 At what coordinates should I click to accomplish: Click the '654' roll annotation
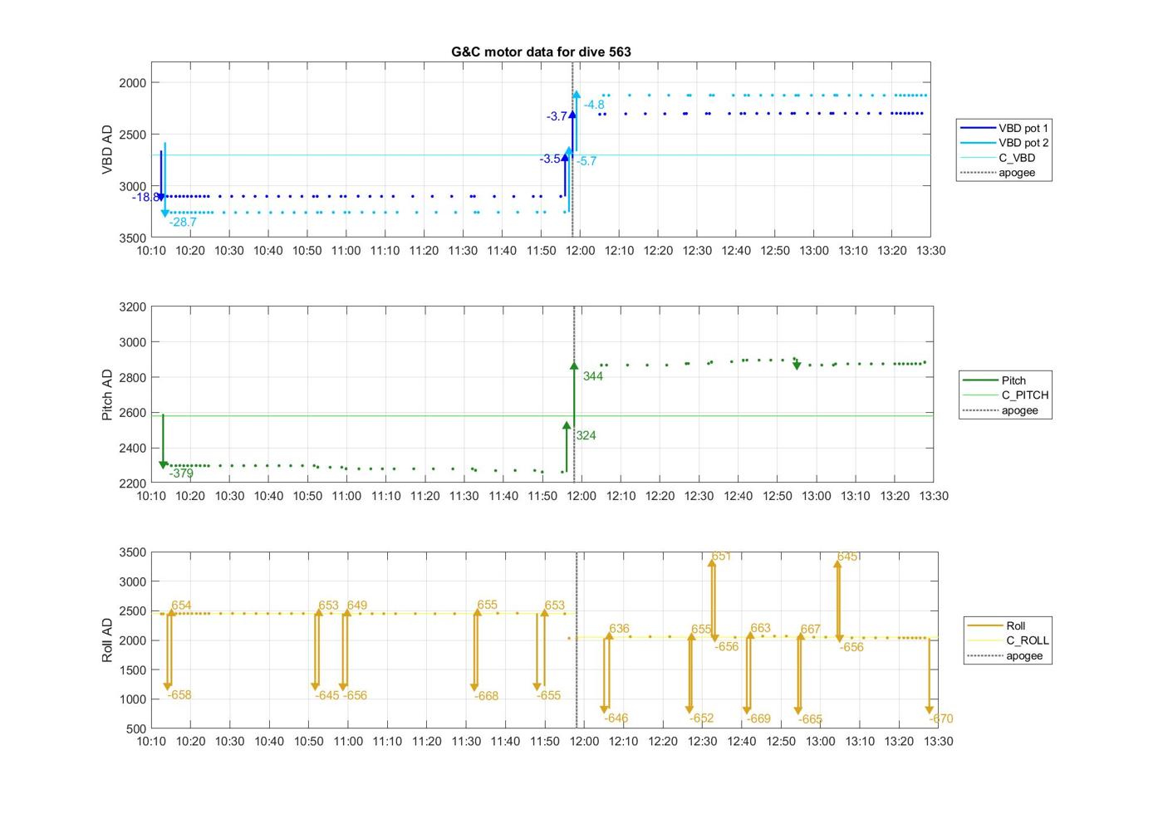pyautogui.click(x=181, y=606)
